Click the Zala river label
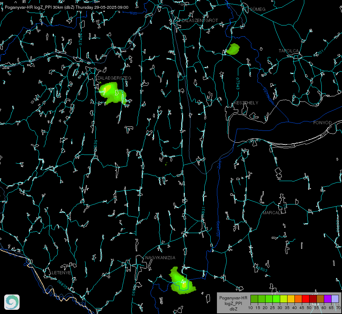 (x=219, y=164)
